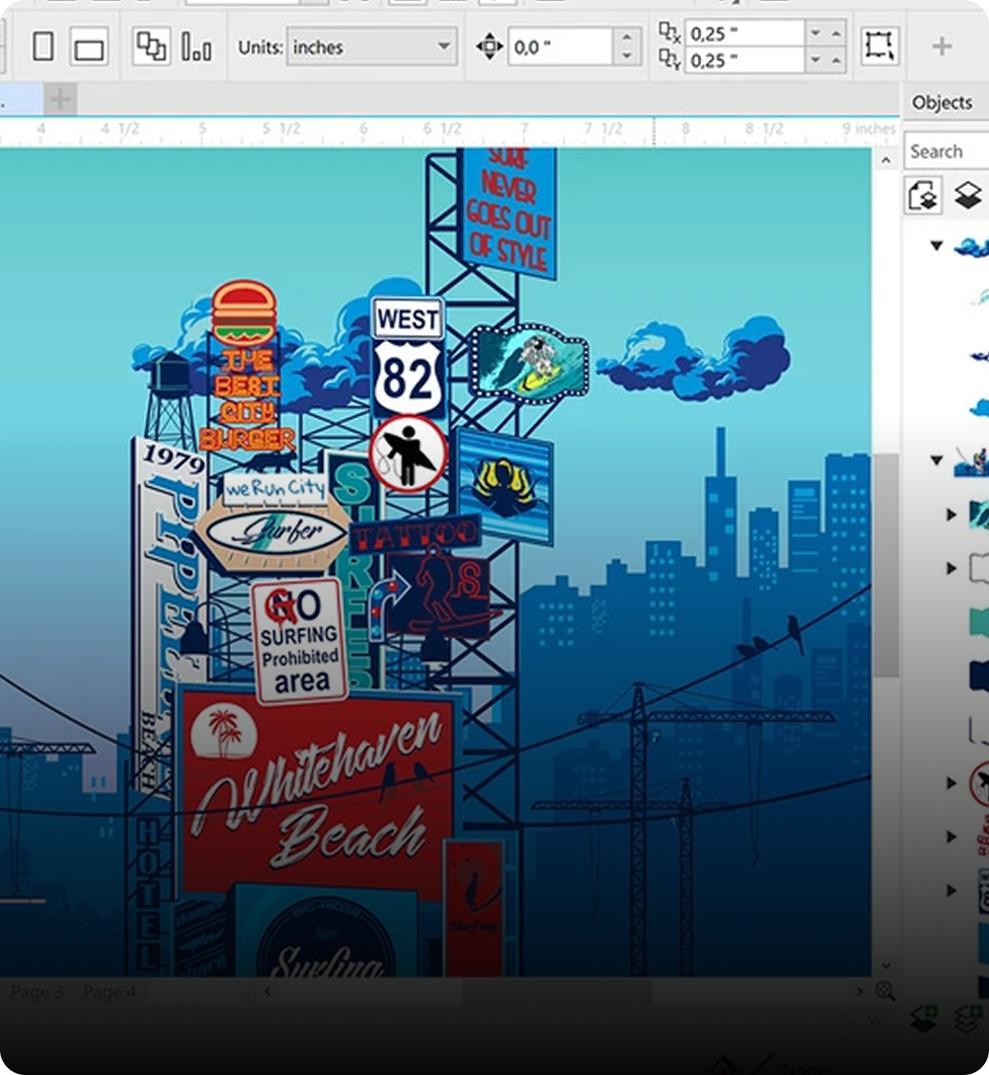
Task: Click the current page layout bars icon
Action: pyautogui.click(x=196, y=47)
